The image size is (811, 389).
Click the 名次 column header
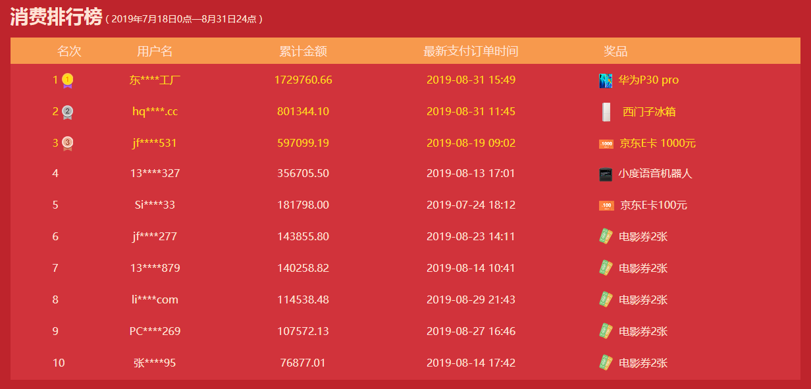(69, 51)
